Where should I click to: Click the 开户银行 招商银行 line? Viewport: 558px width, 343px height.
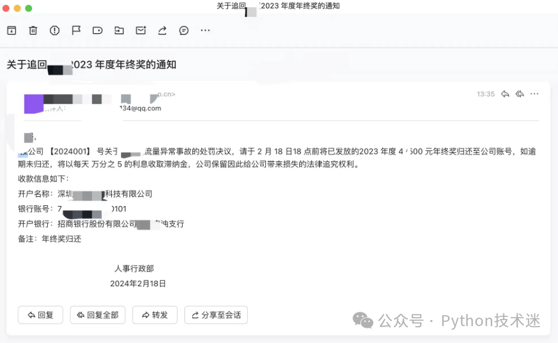pos(101,224)
